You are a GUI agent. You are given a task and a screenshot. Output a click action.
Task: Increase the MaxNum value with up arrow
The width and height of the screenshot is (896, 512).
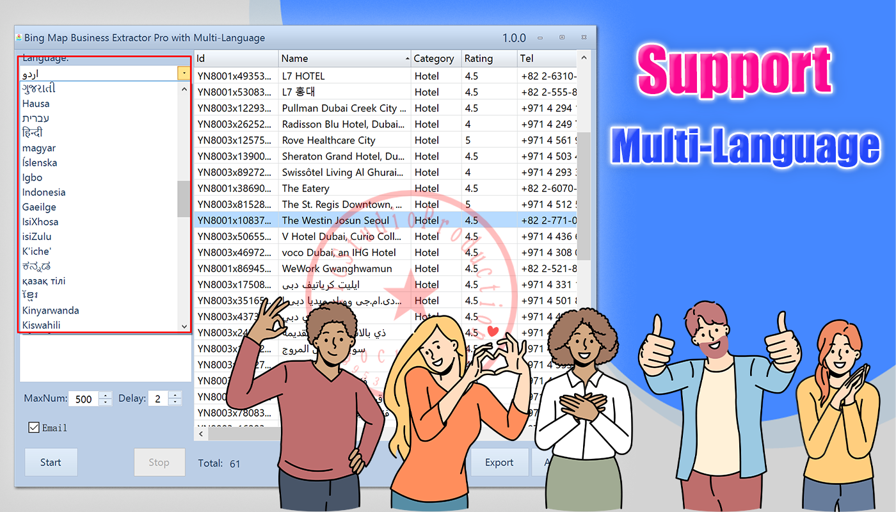[x=106, y=395]
